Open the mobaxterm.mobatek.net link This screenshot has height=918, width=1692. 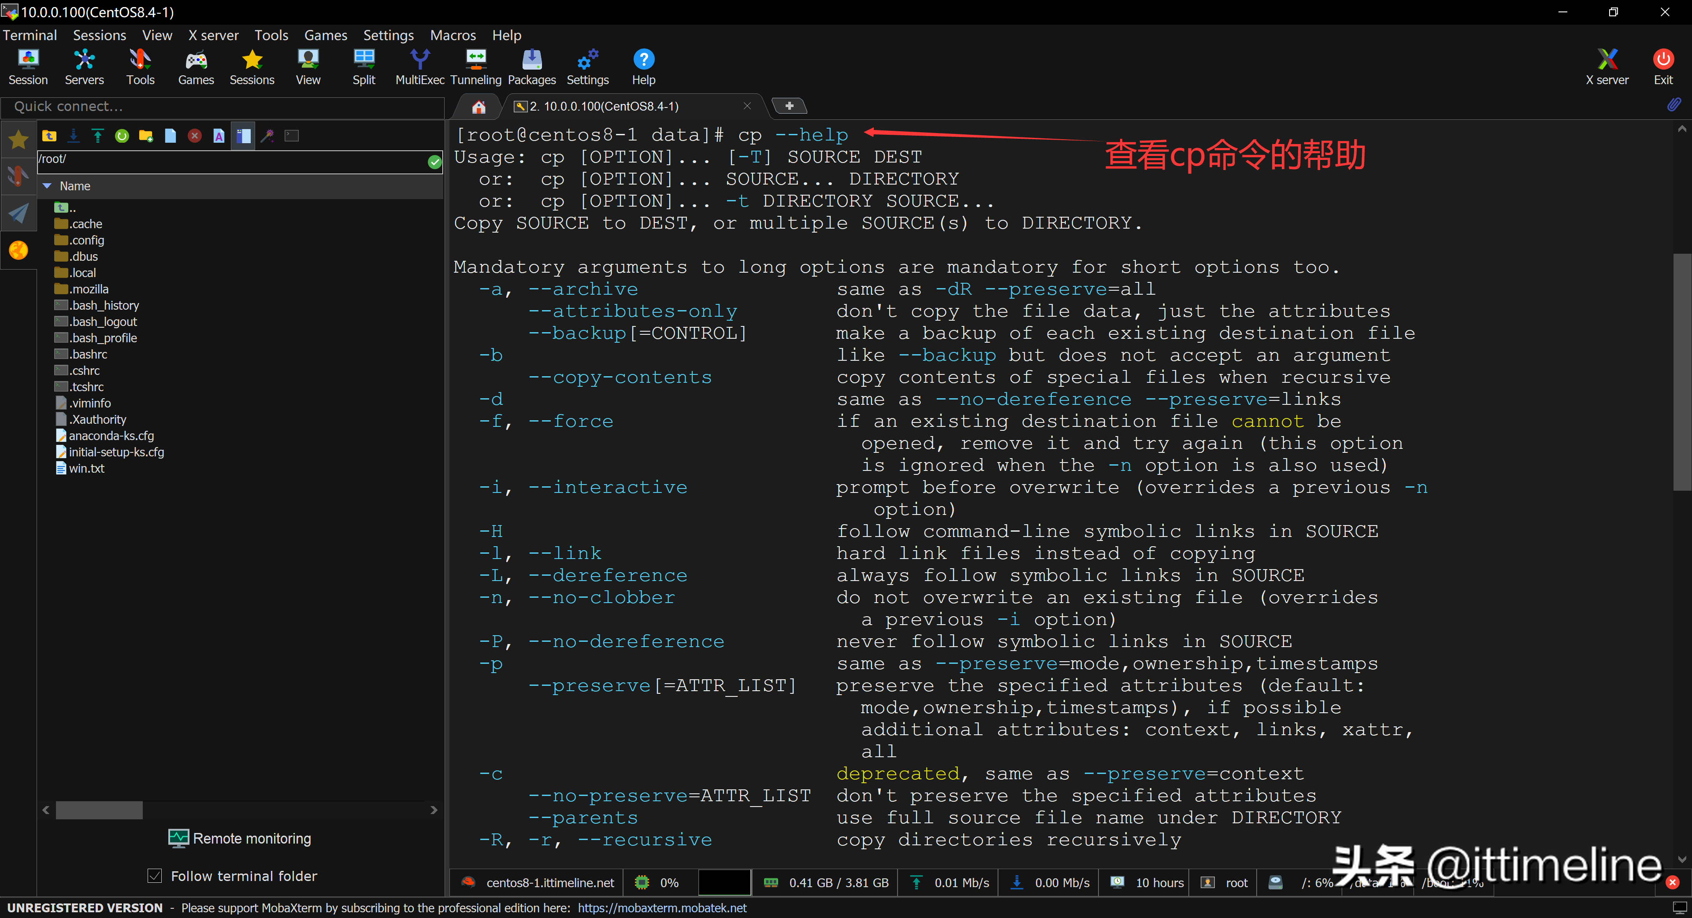click(662, 907)
